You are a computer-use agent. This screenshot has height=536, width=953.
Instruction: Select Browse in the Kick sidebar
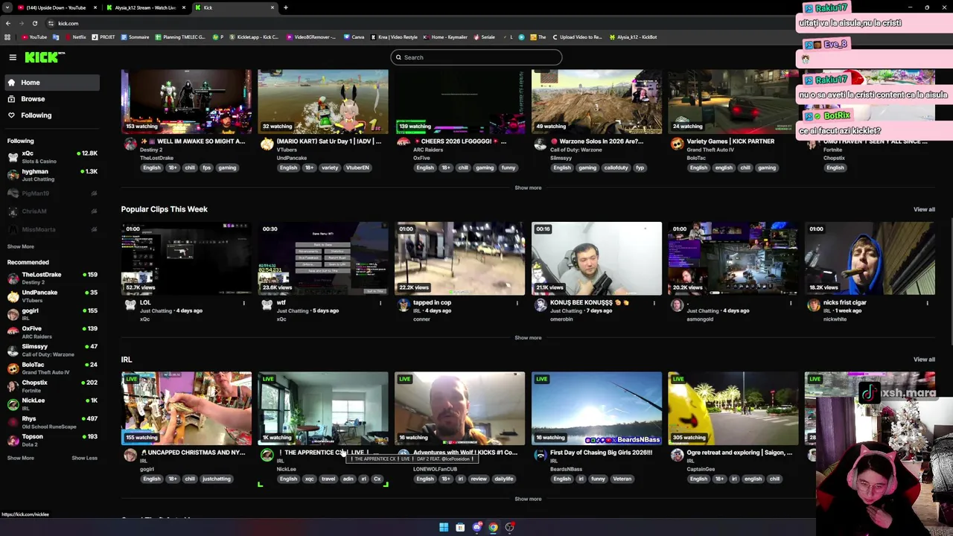click(52, 99)
